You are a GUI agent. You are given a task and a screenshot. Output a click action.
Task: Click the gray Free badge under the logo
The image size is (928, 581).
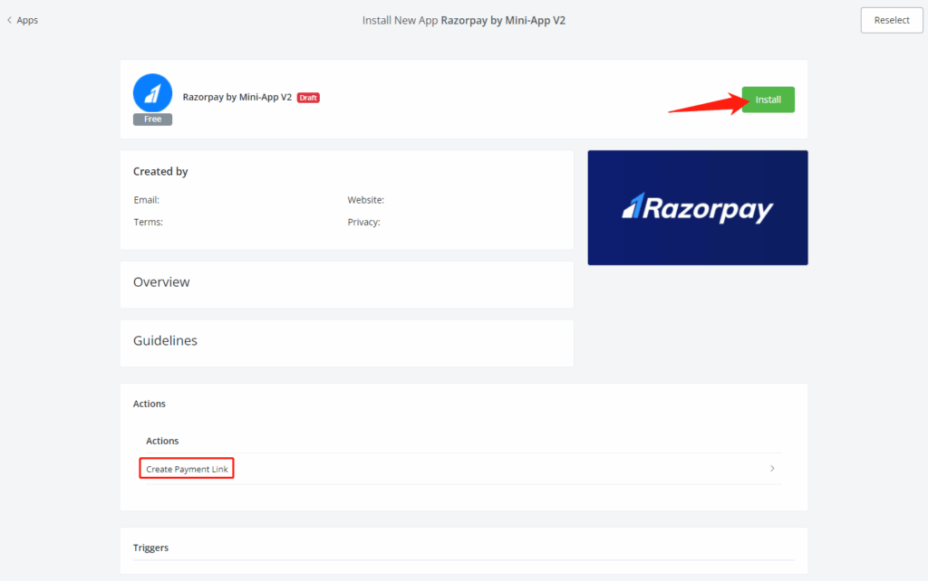[152, 119]
